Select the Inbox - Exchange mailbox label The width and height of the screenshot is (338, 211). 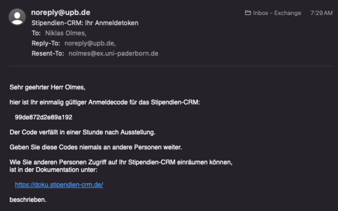pyautogui.click(x=277, y=13)
